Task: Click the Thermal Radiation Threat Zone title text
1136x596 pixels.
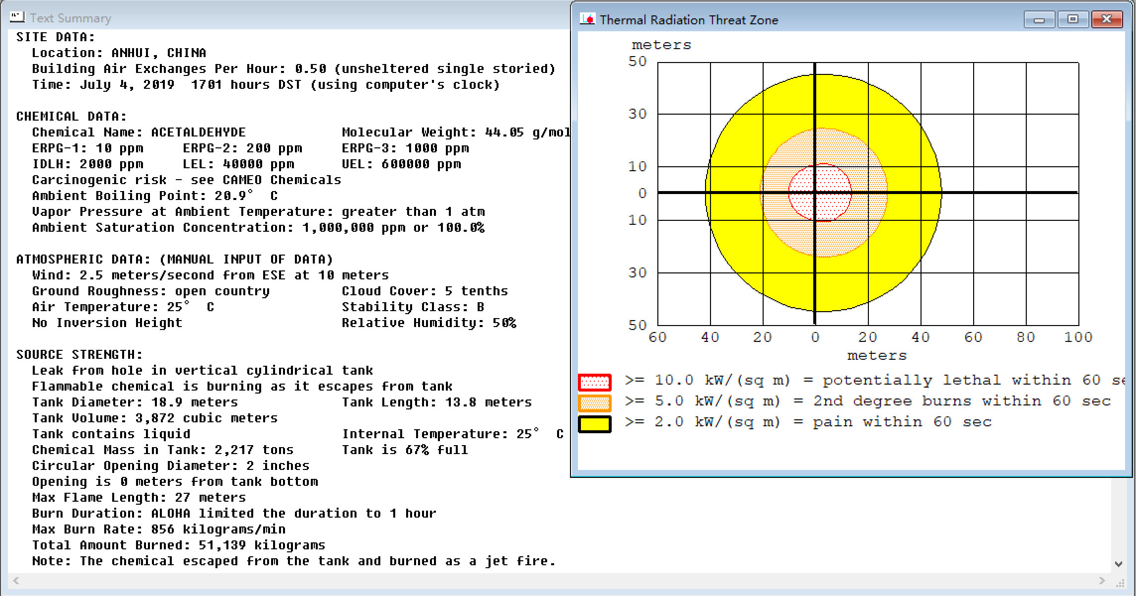Action: pyautogui.click(x=689, y=20)
